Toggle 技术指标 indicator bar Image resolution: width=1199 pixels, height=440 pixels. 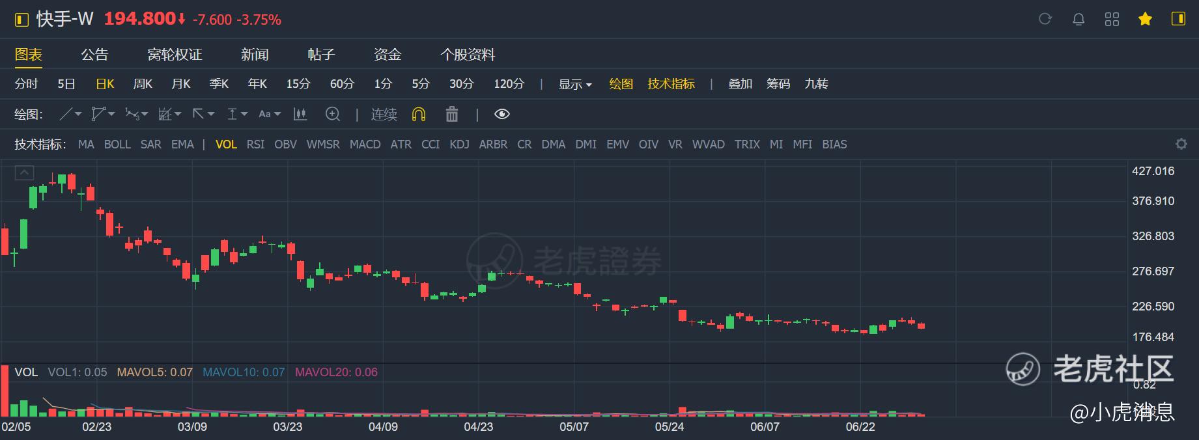(x=671, y=84)
